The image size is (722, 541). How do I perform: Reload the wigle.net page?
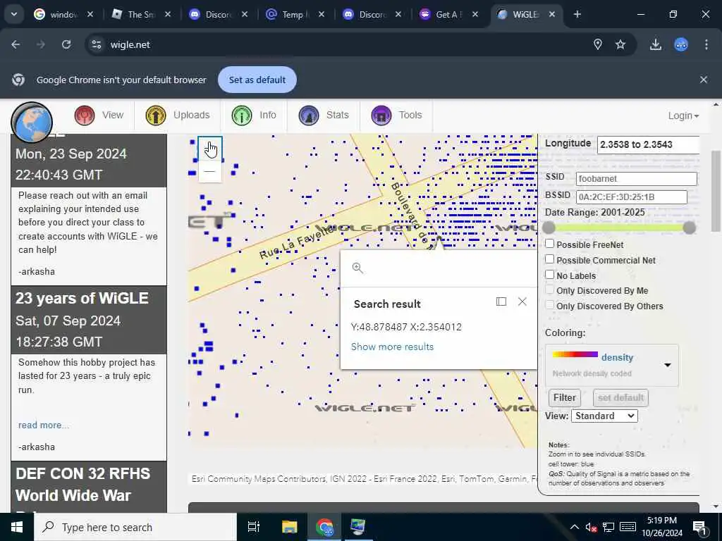tap(66, 44)
